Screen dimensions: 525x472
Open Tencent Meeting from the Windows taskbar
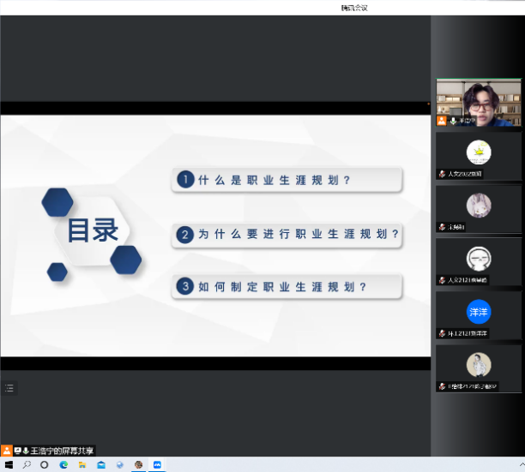tap(157, 464)
